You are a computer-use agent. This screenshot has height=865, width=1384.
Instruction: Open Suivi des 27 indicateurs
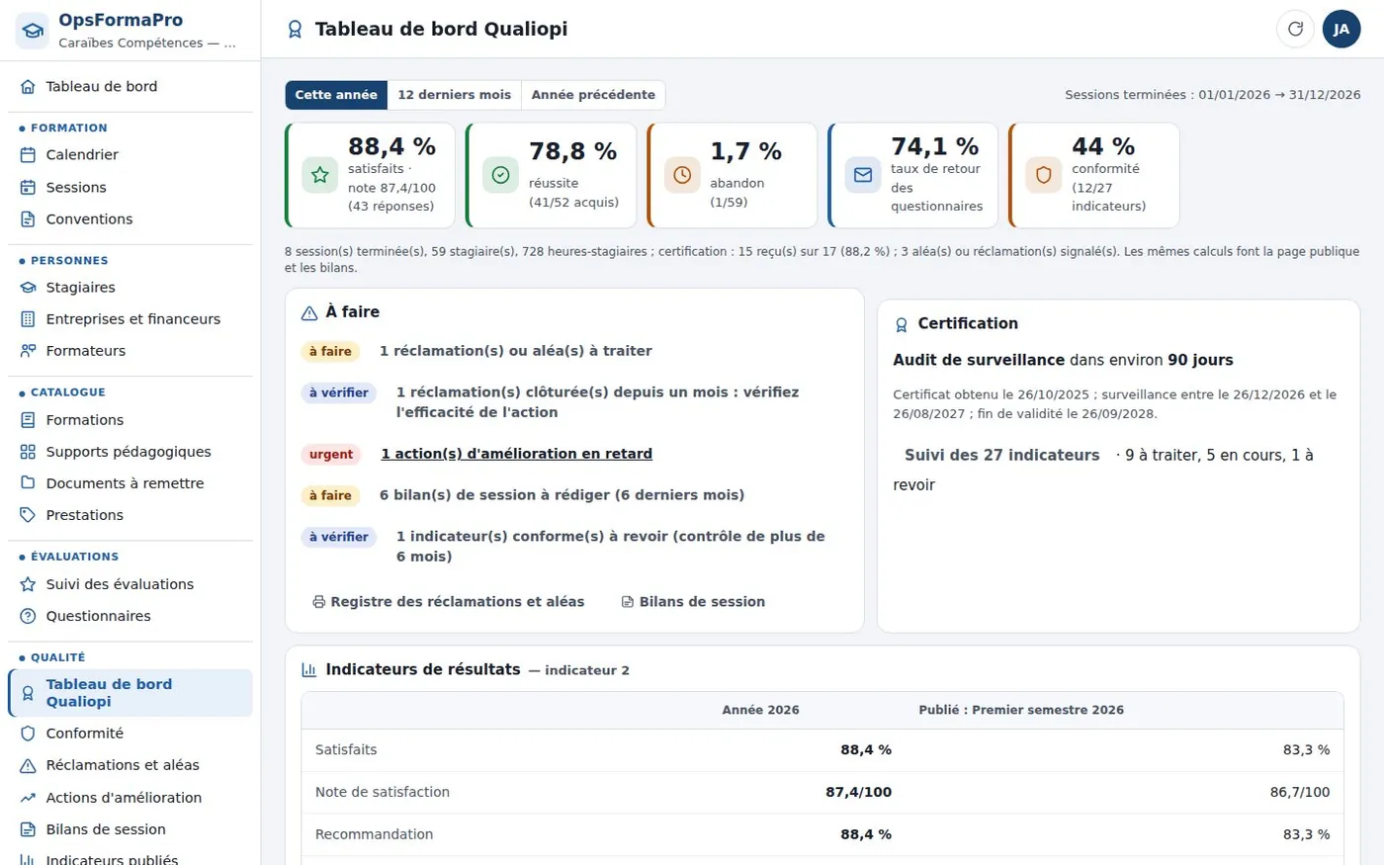(1001, 455)
